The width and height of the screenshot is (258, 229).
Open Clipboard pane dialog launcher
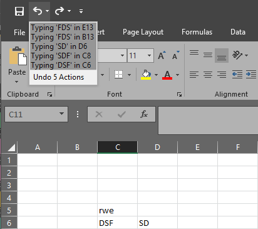(49, 95)
